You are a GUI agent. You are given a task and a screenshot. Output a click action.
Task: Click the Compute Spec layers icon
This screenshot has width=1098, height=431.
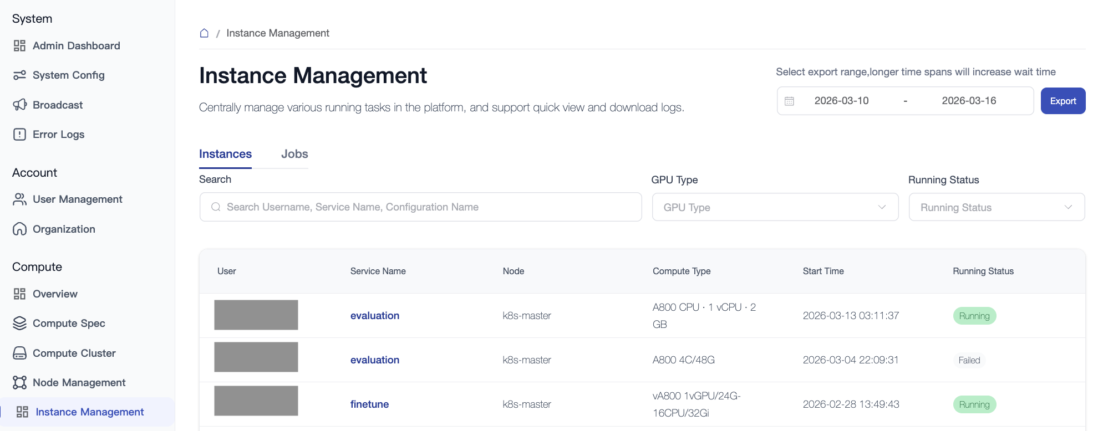19,324
